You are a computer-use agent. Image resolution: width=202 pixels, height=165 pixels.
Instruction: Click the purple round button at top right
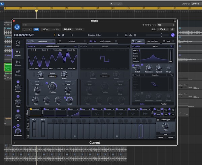(x=173, y=35)
